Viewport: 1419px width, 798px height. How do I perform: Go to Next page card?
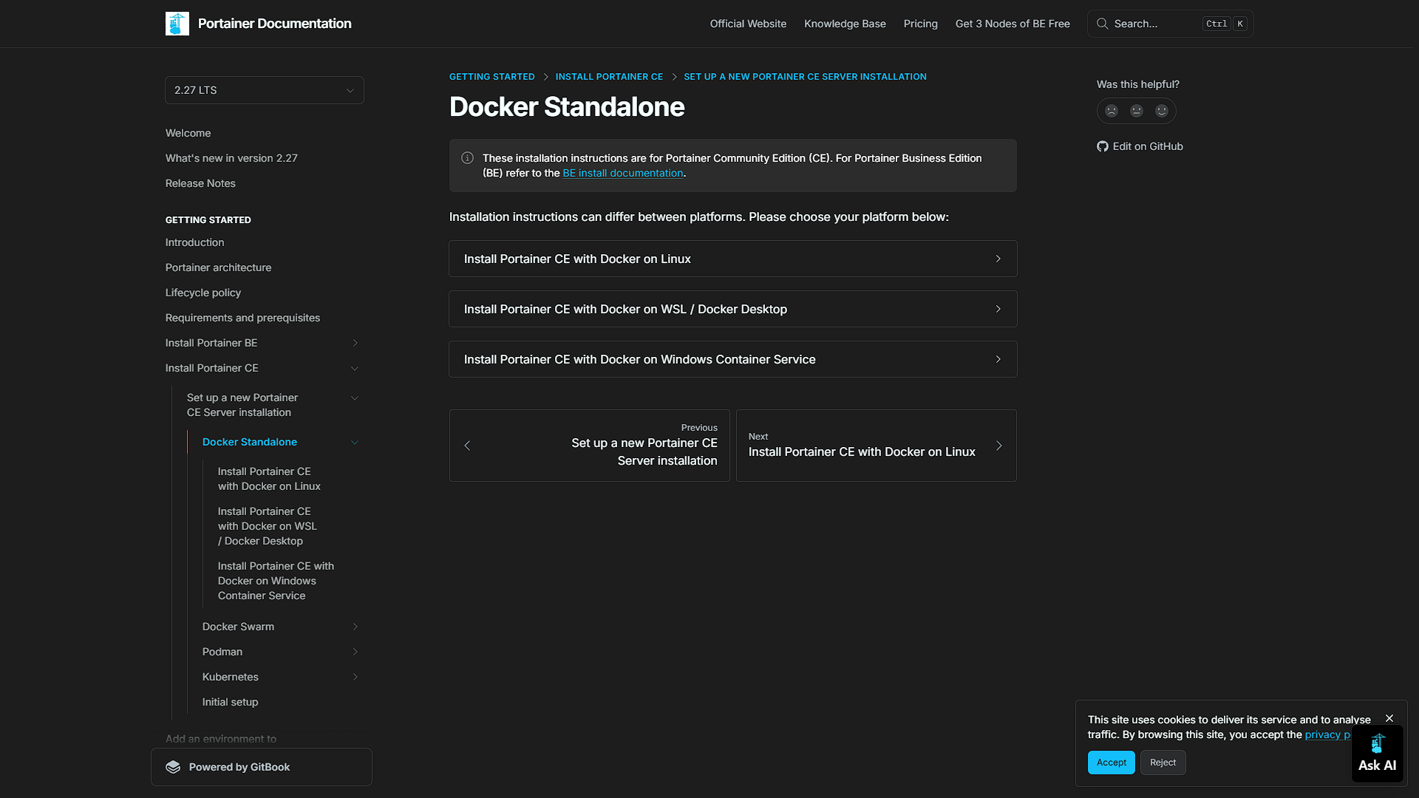[877, 446]
